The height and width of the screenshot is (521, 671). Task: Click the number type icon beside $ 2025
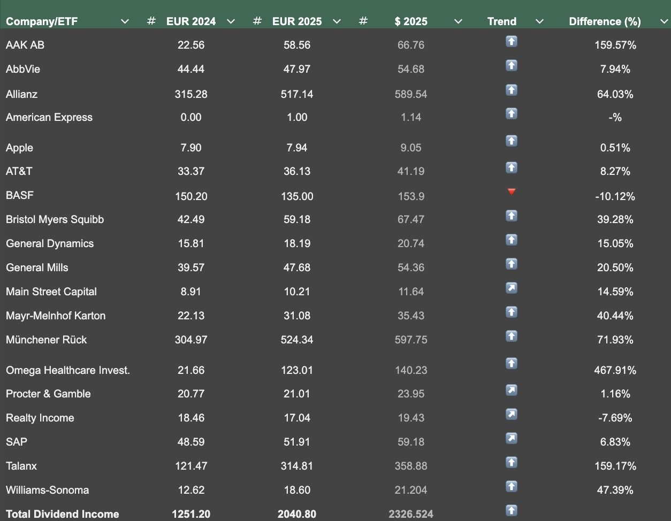pos(363,21)
